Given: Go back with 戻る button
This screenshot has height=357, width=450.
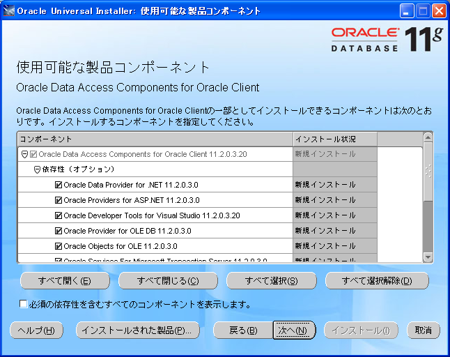Looking at the screenshot, I should coord(242,330).
